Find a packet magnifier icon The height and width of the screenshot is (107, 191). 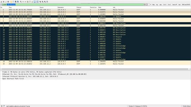(x=21, y=2)
